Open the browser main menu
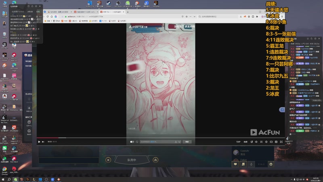323x182 pixels. tap(282, 17)
